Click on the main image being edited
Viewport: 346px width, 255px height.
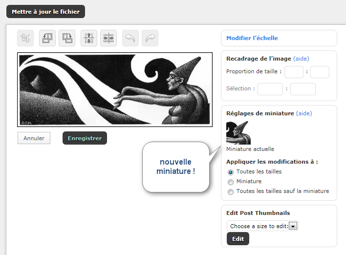[115, 89]
